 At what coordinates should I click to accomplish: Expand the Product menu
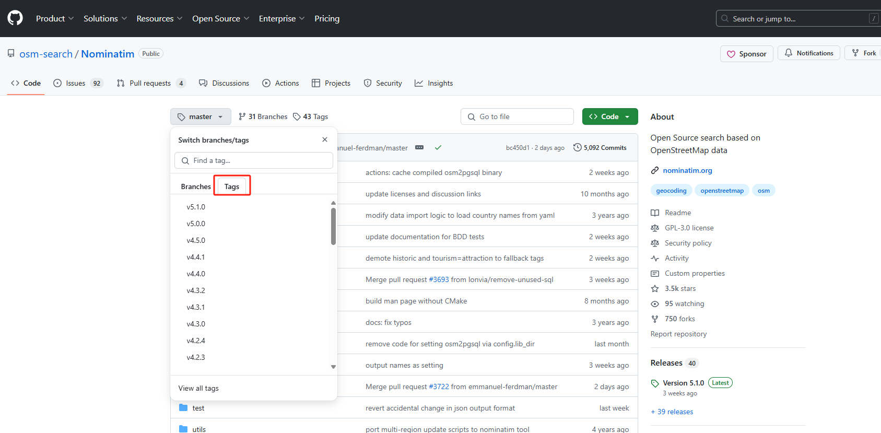(55, 18)
